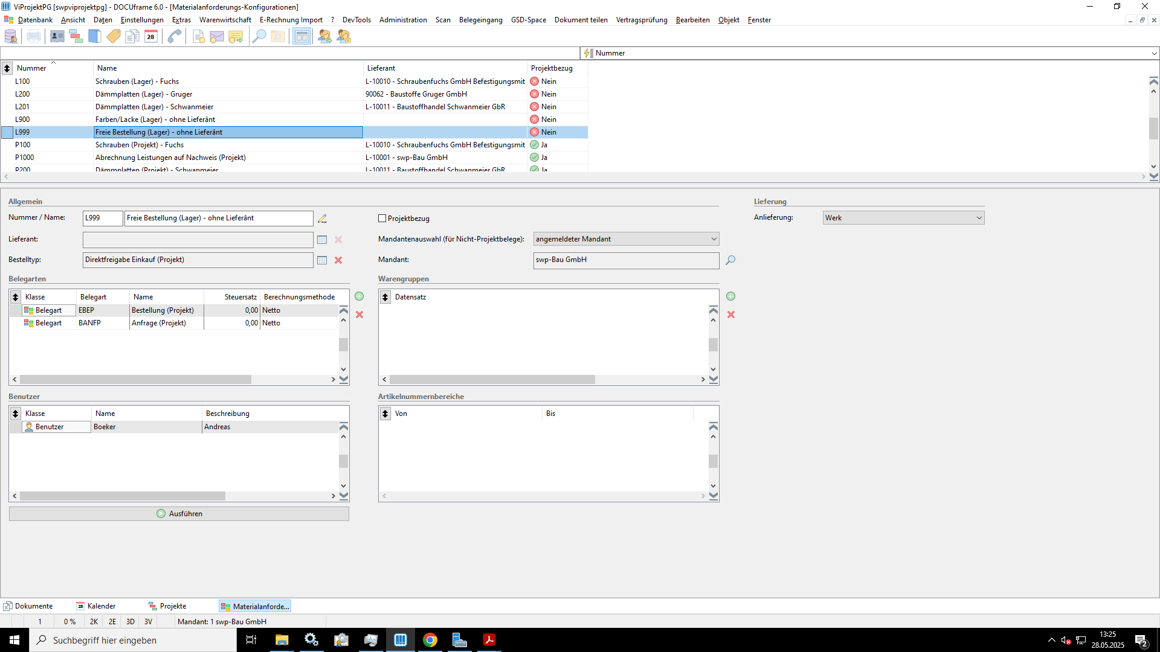Click the orange tag toolbar icon
1160x652 pixels.
[x=114, y=37]
